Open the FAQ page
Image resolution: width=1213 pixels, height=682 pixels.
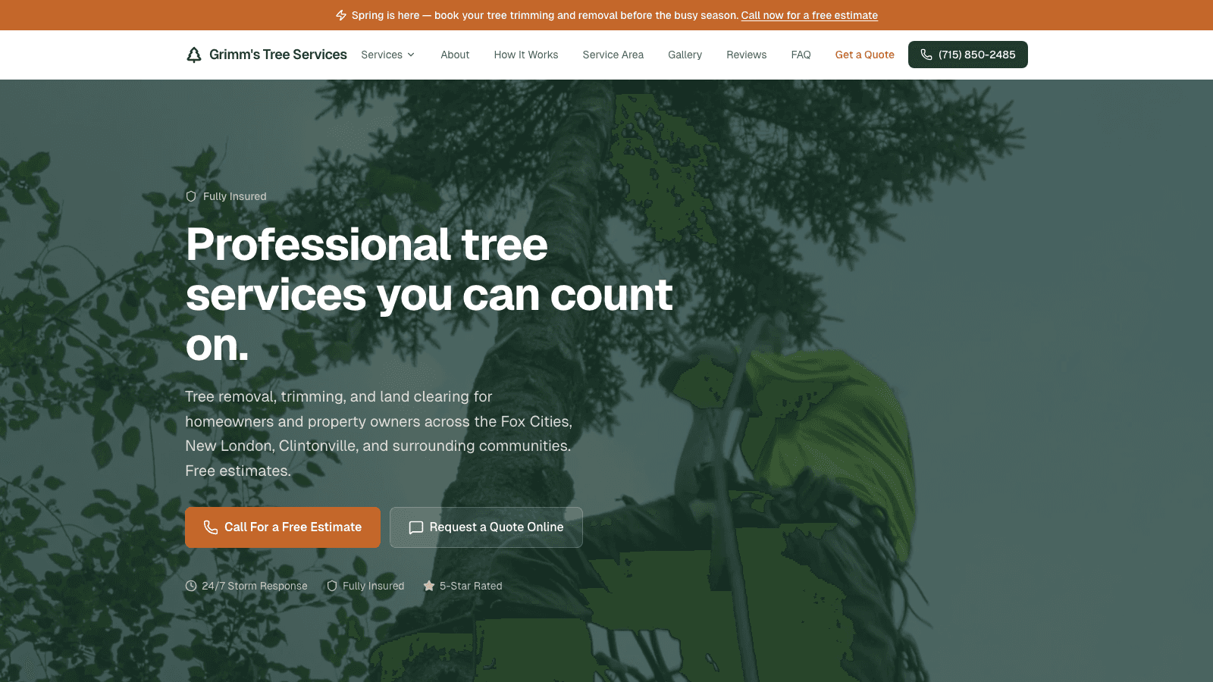(x=801, y=55)
